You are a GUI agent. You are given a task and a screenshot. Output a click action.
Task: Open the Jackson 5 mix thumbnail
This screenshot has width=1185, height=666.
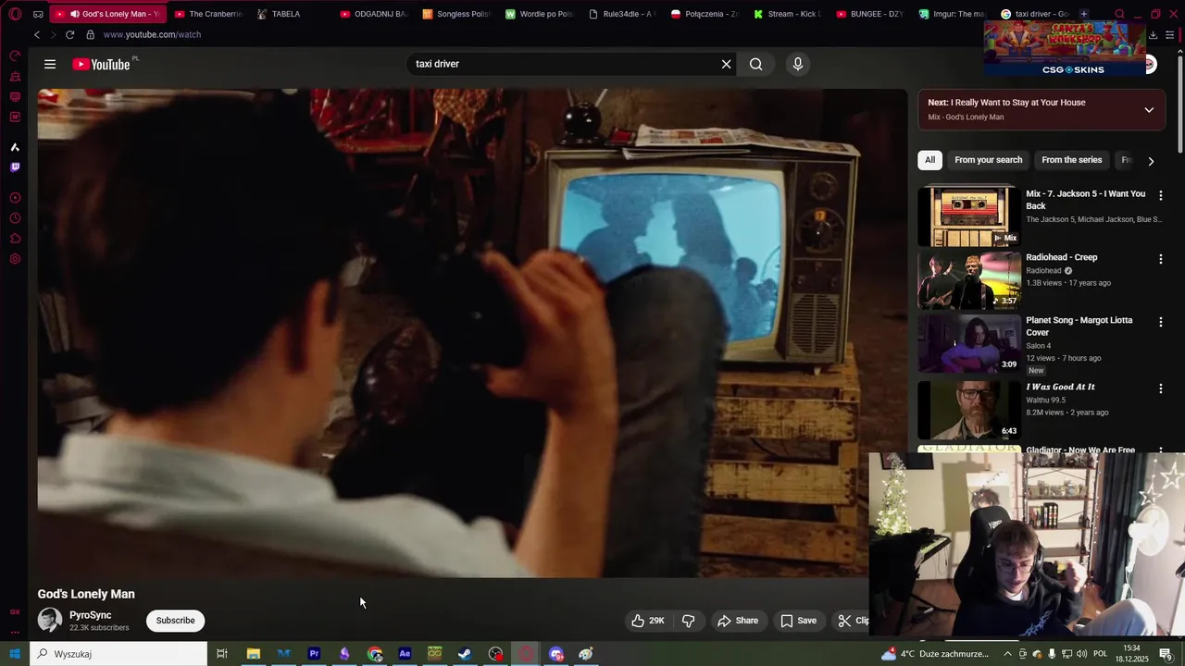point(969,216)
